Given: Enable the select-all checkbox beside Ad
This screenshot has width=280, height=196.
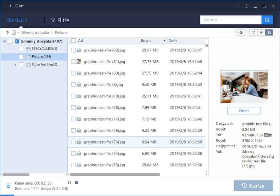Looking at the screenshot, I should 73,41.
